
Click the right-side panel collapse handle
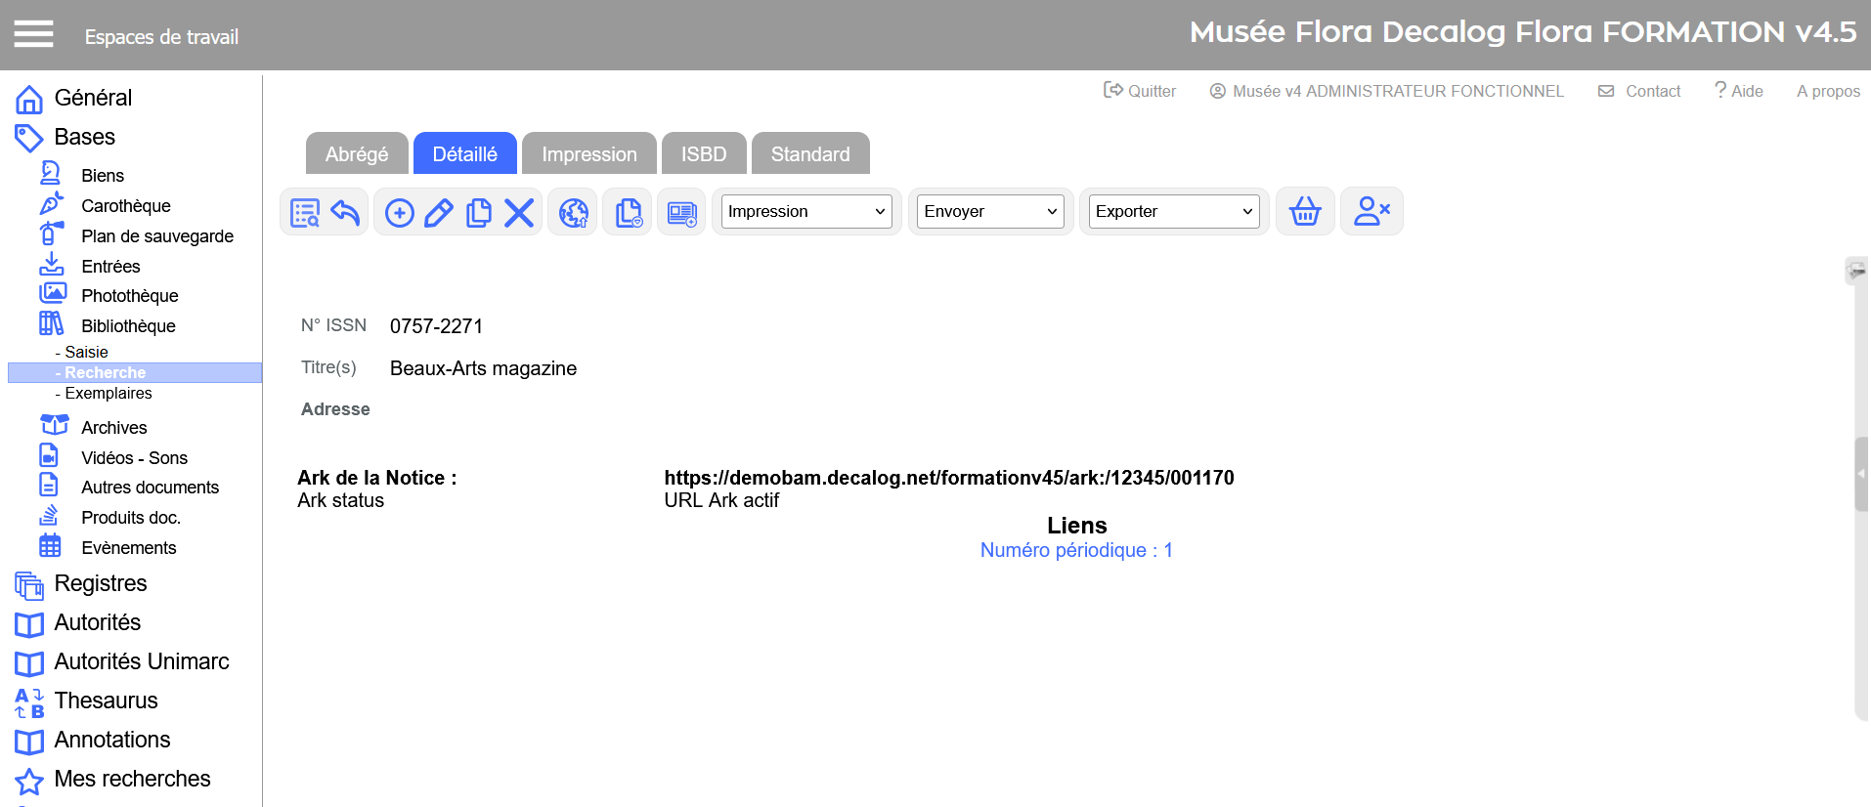(x=1861, y=474)
